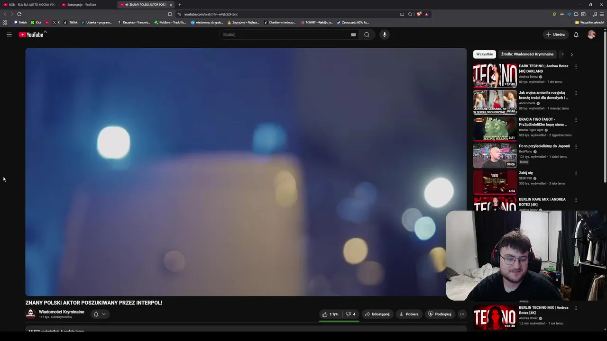Close the ZNANY POLSKI AKTOR browser tab
The height and width of the screenshot is (341, 607).
171,5
